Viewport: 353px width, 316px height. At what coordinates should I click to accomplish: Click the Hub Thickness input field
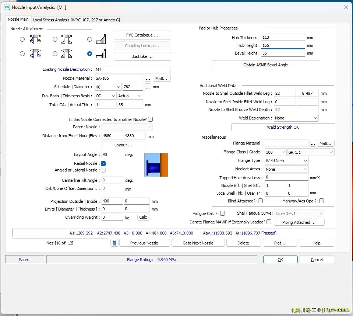pyautogui.click(x=283, y=38)
